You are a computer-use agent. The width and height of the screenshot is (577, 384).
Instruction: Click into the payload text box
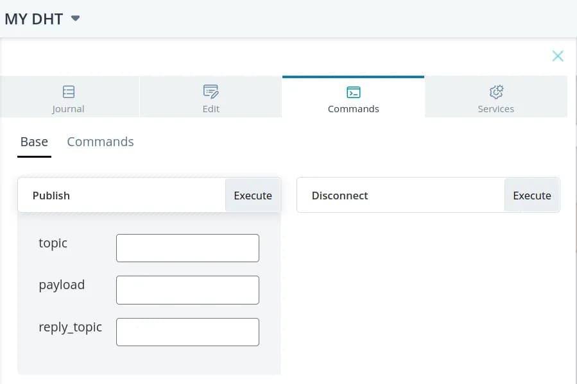click(x=187, y=290)
